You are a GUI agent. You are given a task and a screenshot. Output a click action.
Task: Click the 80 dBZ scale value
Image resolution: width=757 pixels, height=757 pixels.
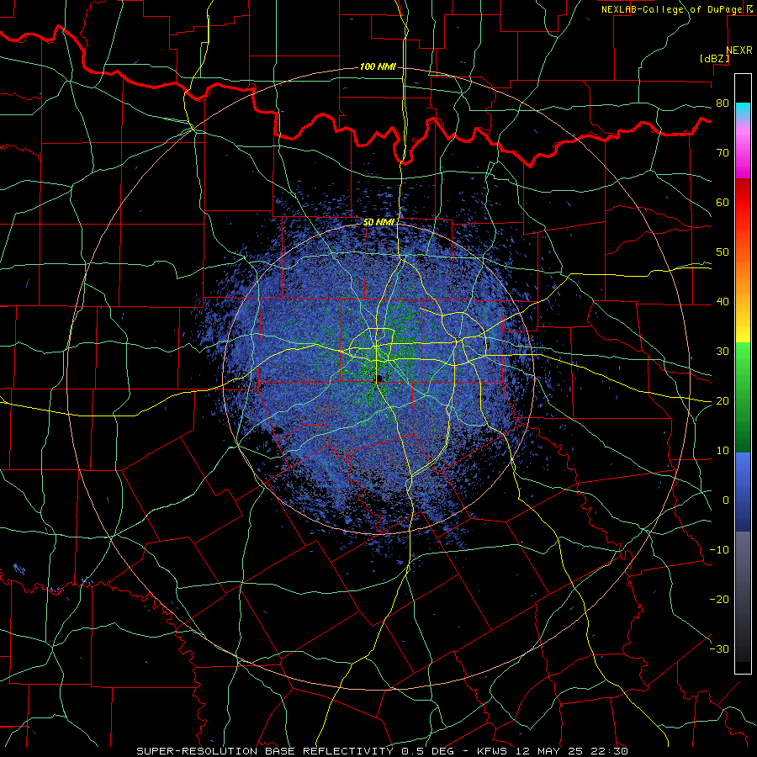click(x=723, y=103)
